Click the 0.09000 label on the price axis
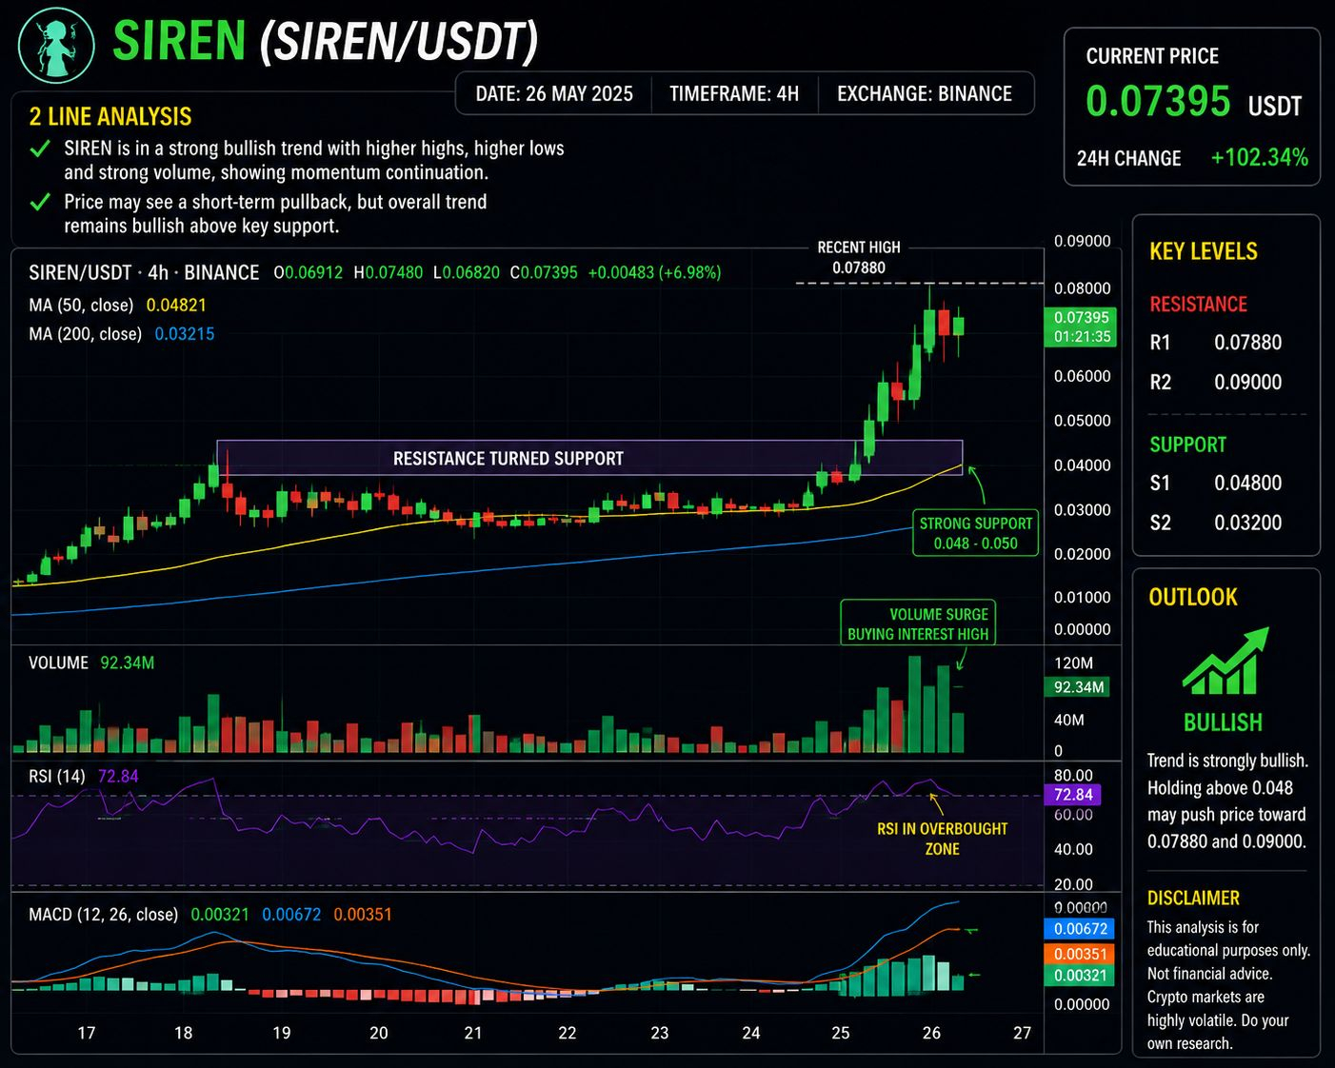Image resolution: width=1335 pixels, height=1068 pixels. tap(1083, 242)
